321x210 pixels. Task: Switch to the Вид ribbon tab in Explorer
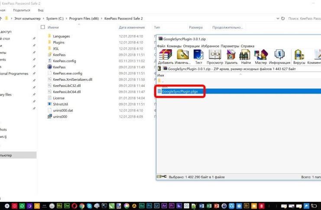point(41,10)
